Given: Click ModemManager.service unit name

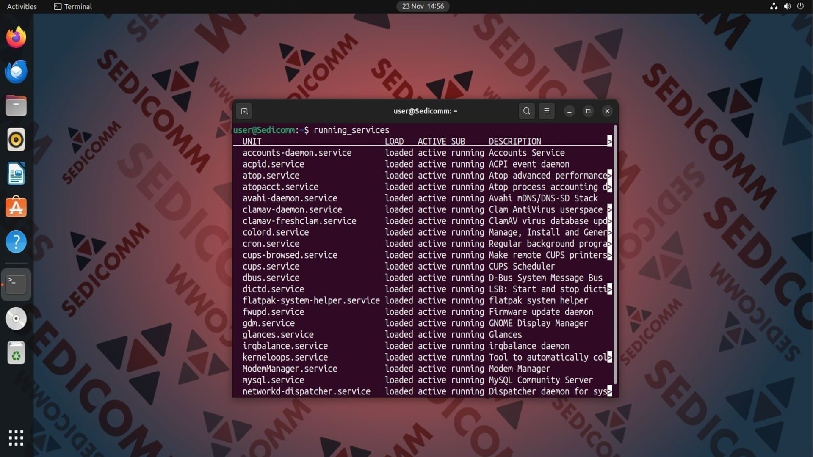Looking at the screenshot, I should pyautogui.click(x=290, y=369).
